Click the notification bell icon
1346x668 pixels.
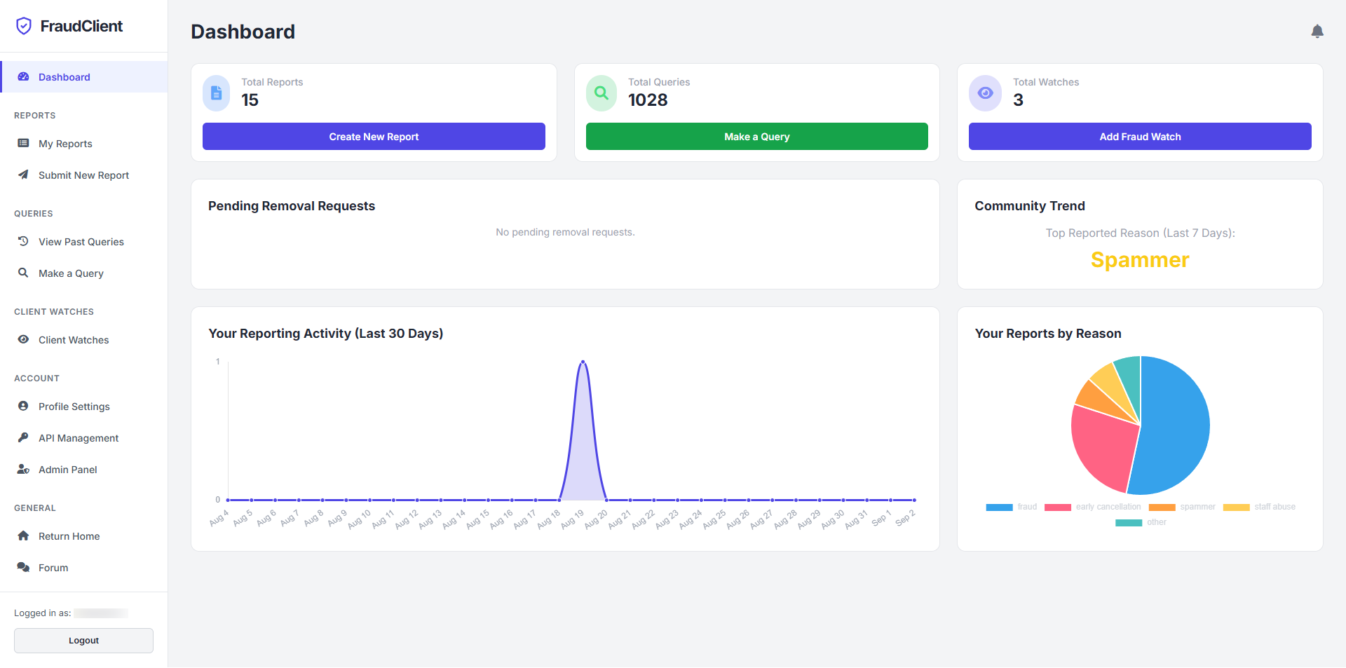coord(1317,32)
